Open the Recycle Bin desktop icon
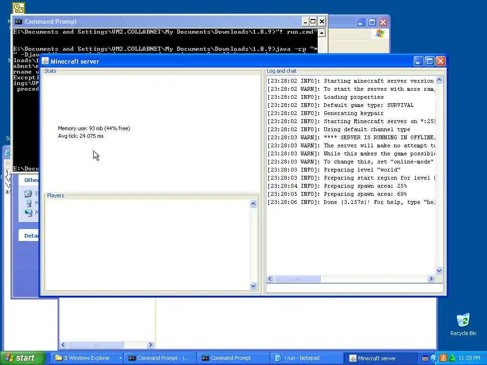This screenshot has width=487, height=365. (x=463, y=325)
